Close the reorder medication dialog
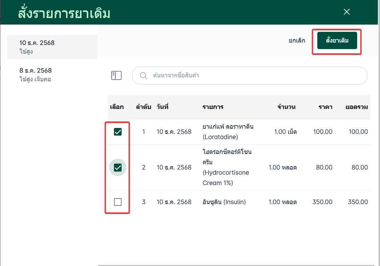This screenshot has width=380, height=266. (346, 12)
